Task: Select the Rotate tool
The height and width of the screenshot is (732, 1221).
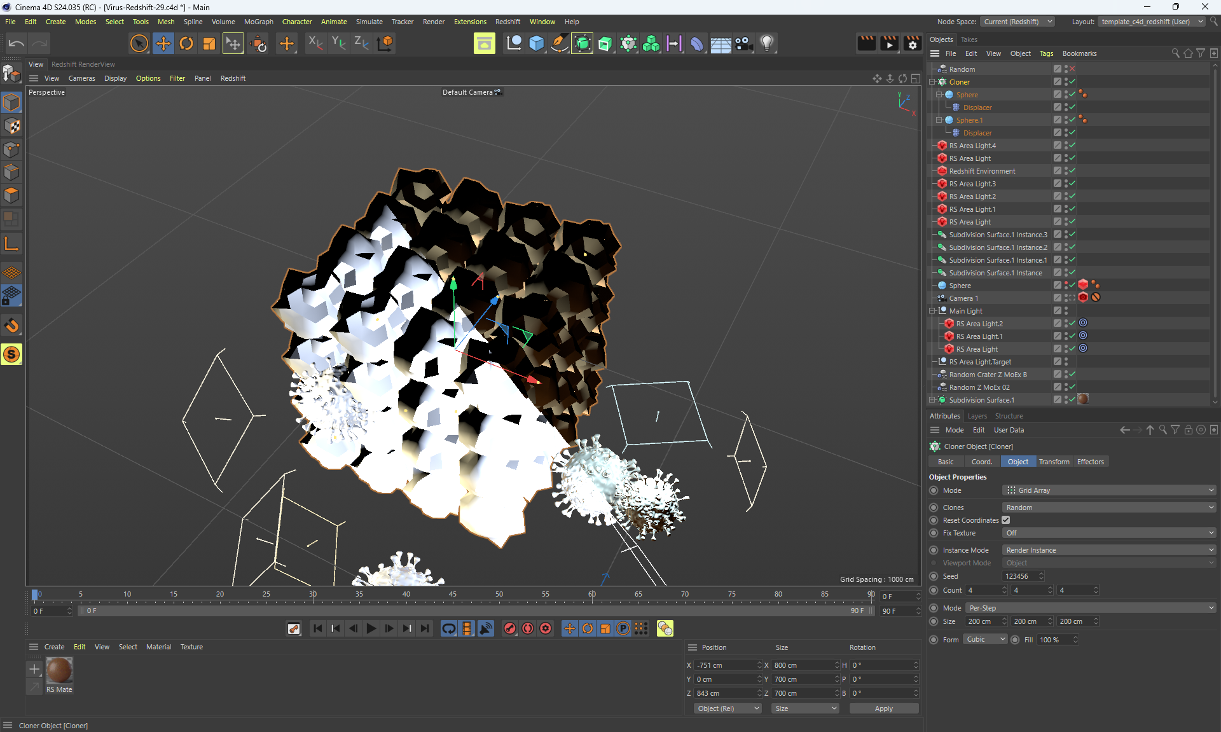Action: pyautogui.click(x=186, y=43)
